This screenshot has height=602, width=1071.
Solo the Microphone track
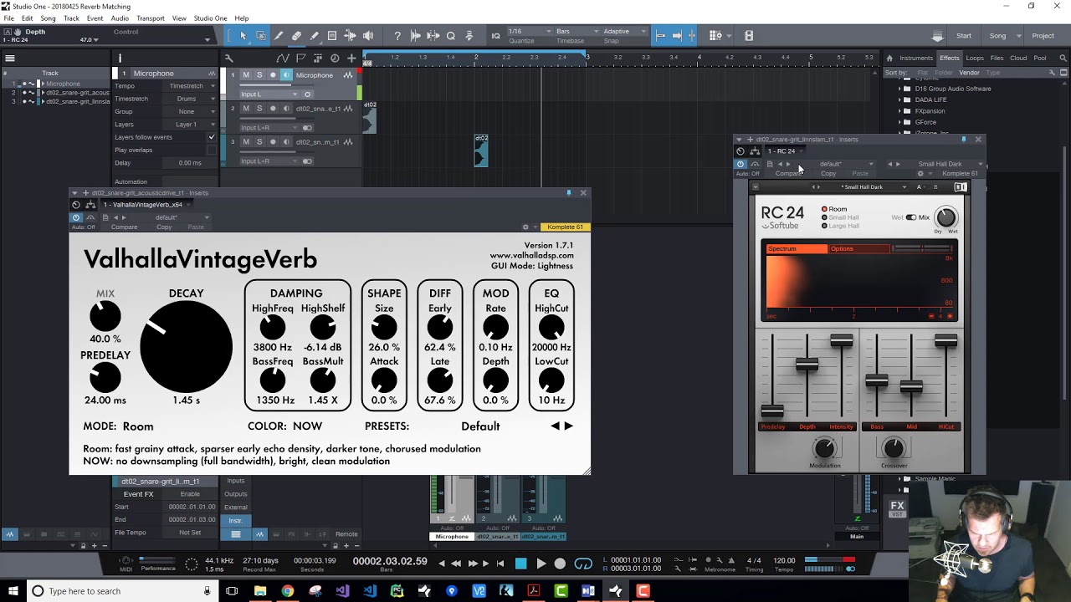pos(259,75)
